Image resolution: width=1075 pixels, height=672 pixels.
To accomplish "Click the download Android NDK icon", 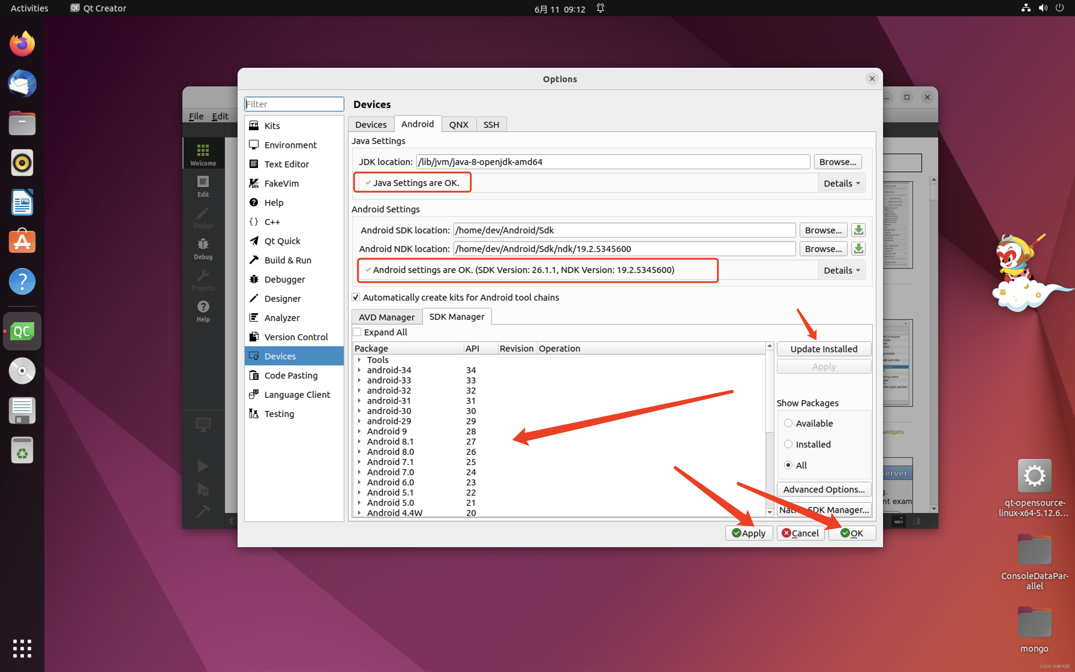I will [858, 249].
